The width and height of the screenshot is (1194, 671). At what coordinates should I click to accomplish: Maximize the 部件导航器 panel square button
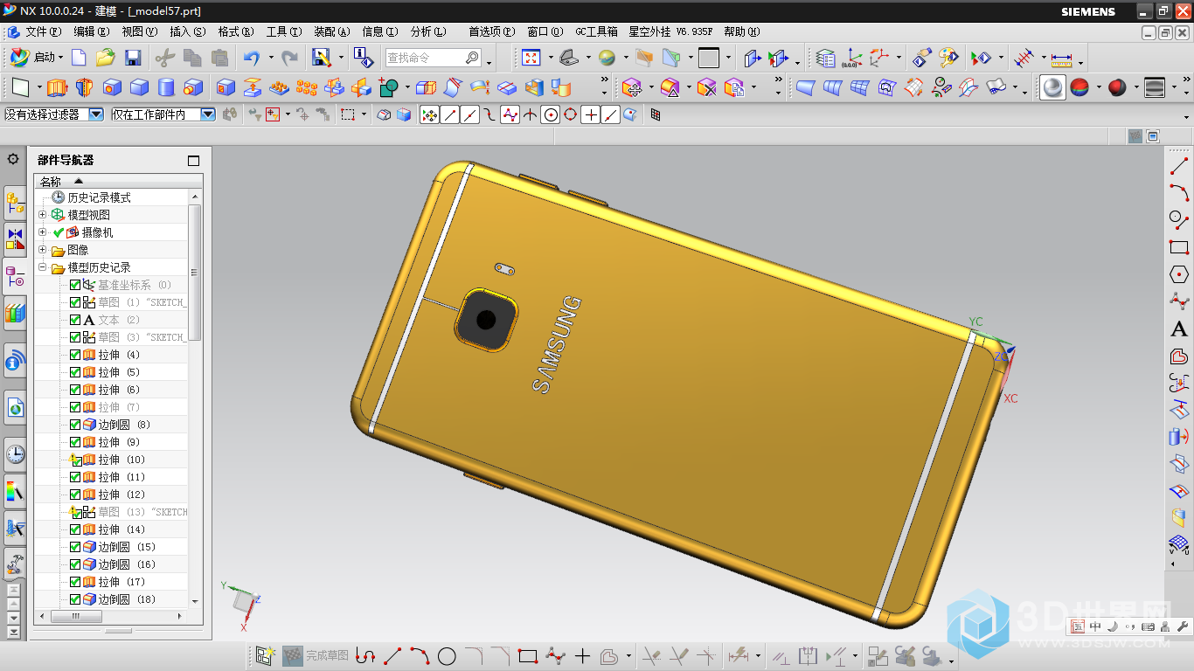point(193,161)
